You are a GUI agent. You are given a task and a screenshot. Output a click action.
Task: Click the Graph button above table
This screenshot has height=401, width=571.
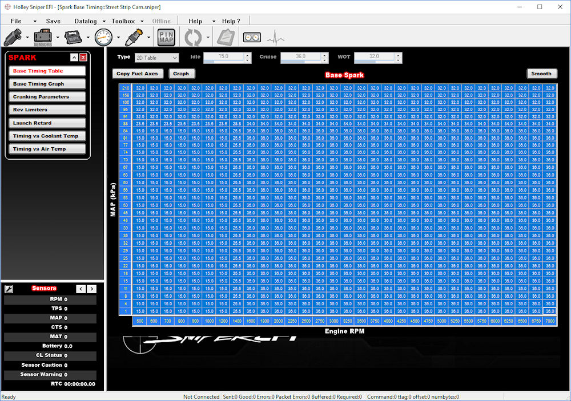click(182, 74)
